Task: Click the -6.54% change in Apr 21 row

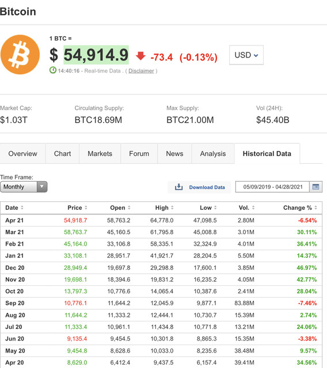Action: tap(307, 220)
